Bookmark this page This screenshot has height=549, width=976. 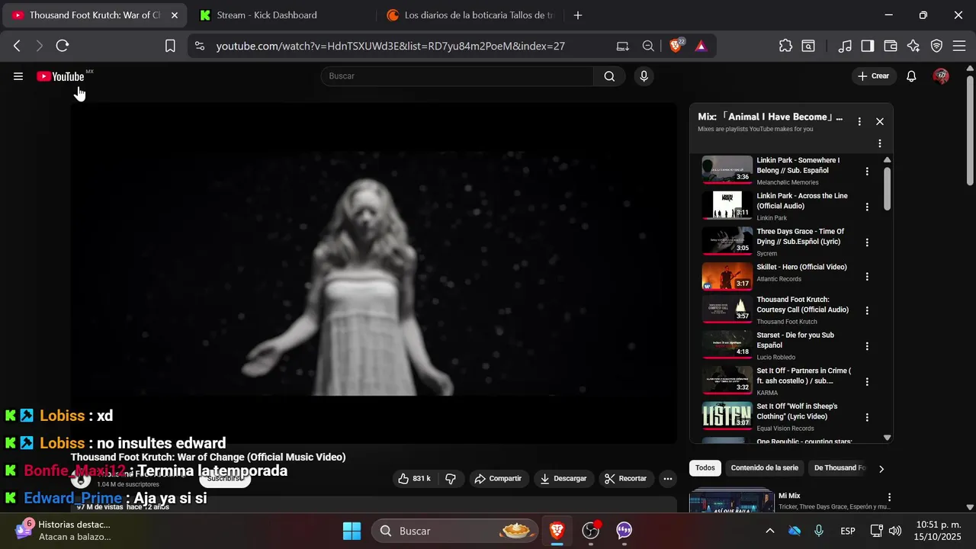click(x=170, y=46)
